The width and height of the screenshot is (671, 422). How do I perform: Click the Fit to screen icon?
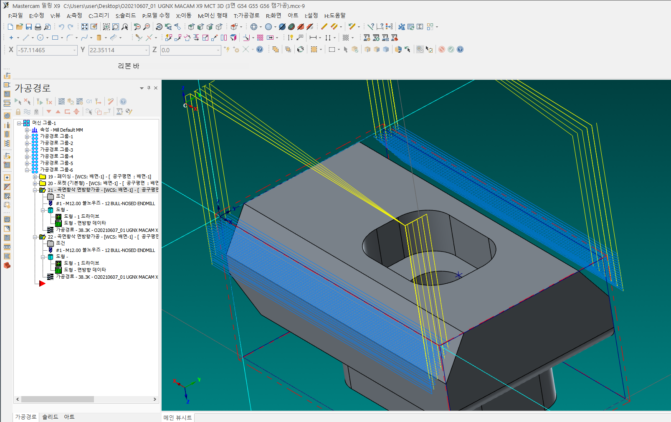pyautogui.click(x=85, y=27)
